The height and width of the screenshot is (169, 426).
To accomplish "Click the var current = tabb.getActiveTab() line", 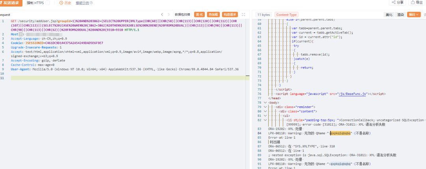I will 322,33.
